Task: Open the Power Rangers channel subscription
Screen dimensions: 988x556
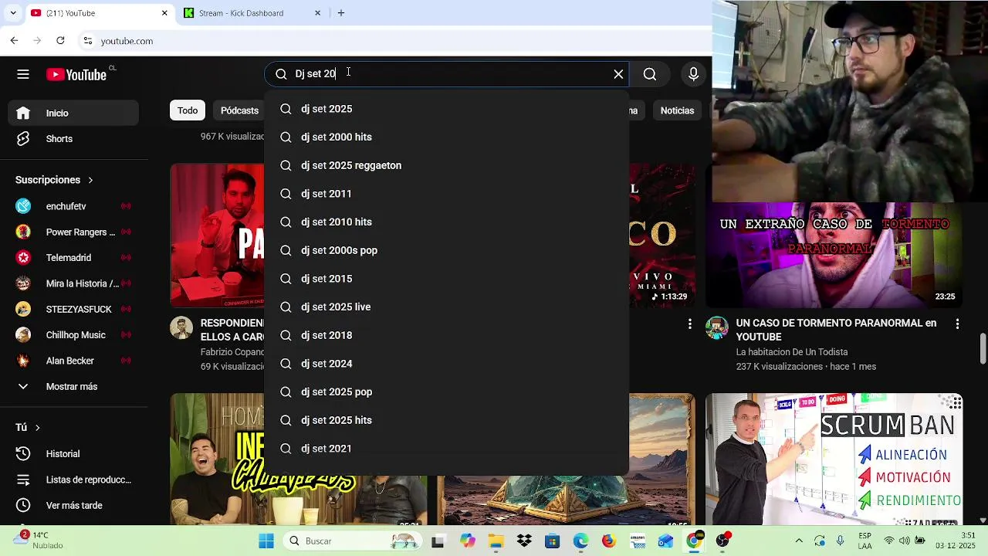Action: (x=74, y=232)
